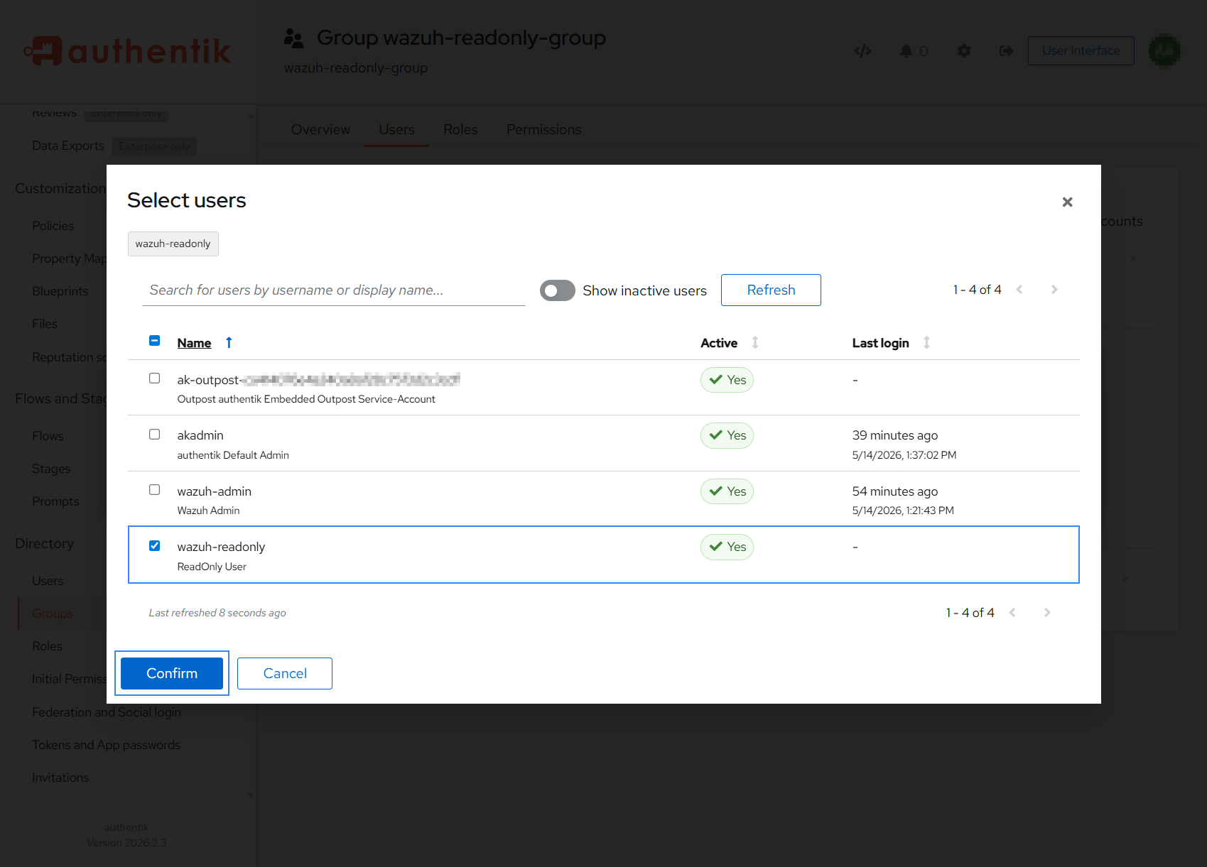Click 54 minutes ago login time
The height and width of the screenshot is (867, 1207).
click(x=895, y=491)
